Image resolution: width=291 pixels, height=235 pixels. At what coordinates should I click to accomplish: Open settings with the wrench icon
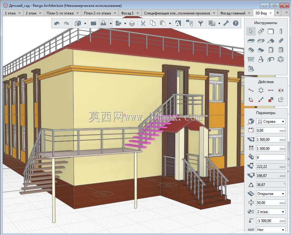[226, 23]
